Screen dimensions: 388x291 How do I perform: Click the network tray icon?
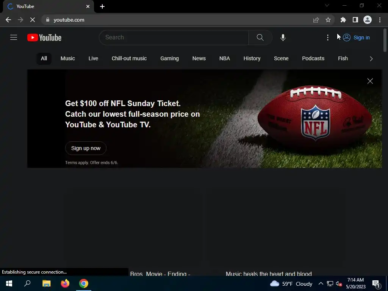330,283
